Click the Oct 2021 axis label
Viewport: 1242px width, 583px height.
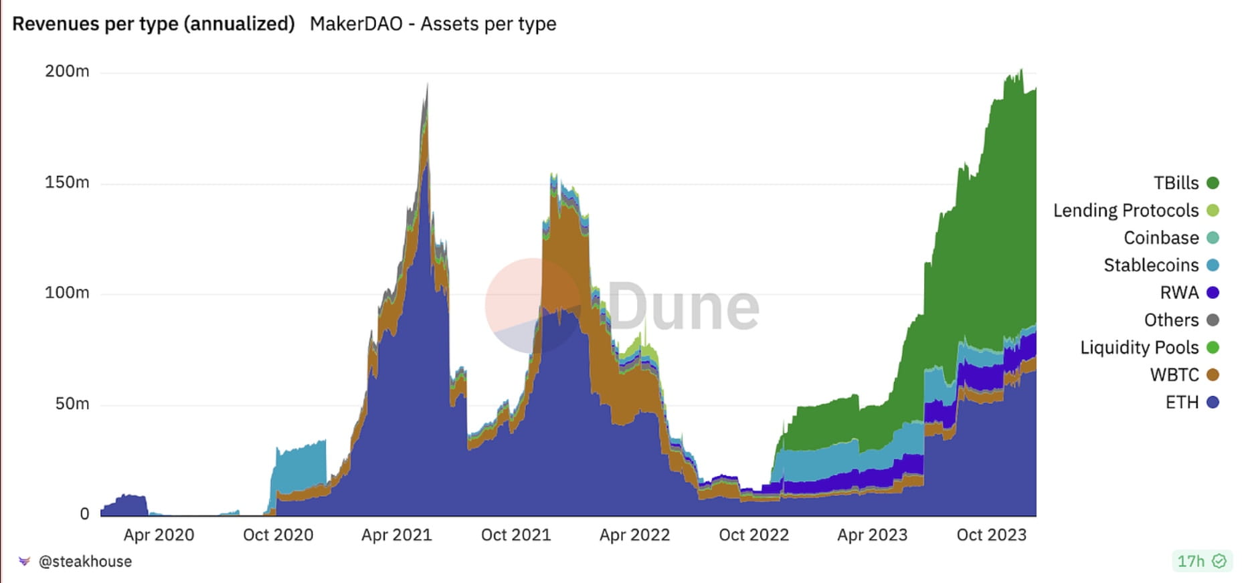click(516, 535)
